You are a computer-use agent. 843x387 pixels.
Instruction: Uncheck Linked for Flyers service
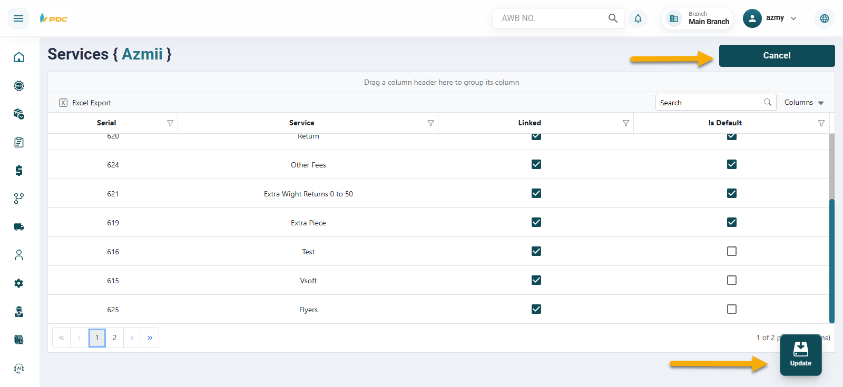(536, 309)
